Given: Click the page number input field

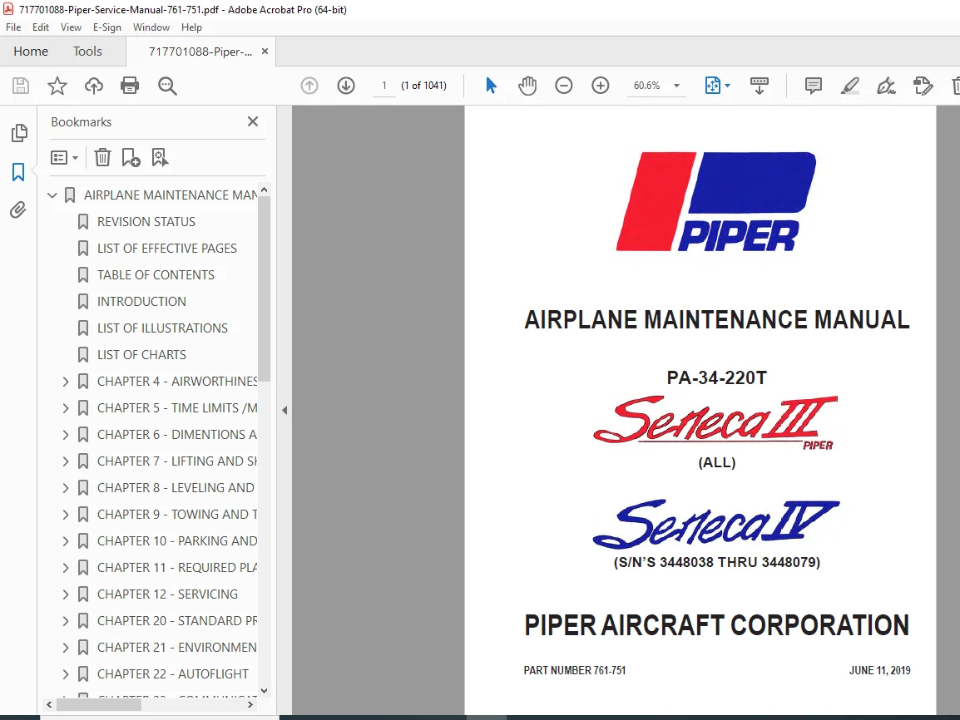Looking at the screenshot, I should click(384, 86).
